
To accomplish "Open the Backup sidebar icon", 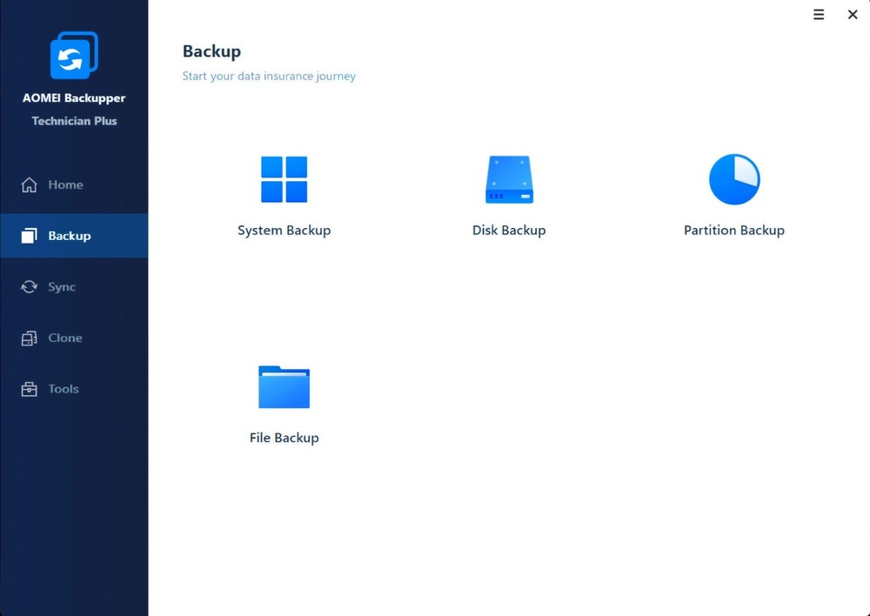I will pyautogui.click(x=29, y=235).
